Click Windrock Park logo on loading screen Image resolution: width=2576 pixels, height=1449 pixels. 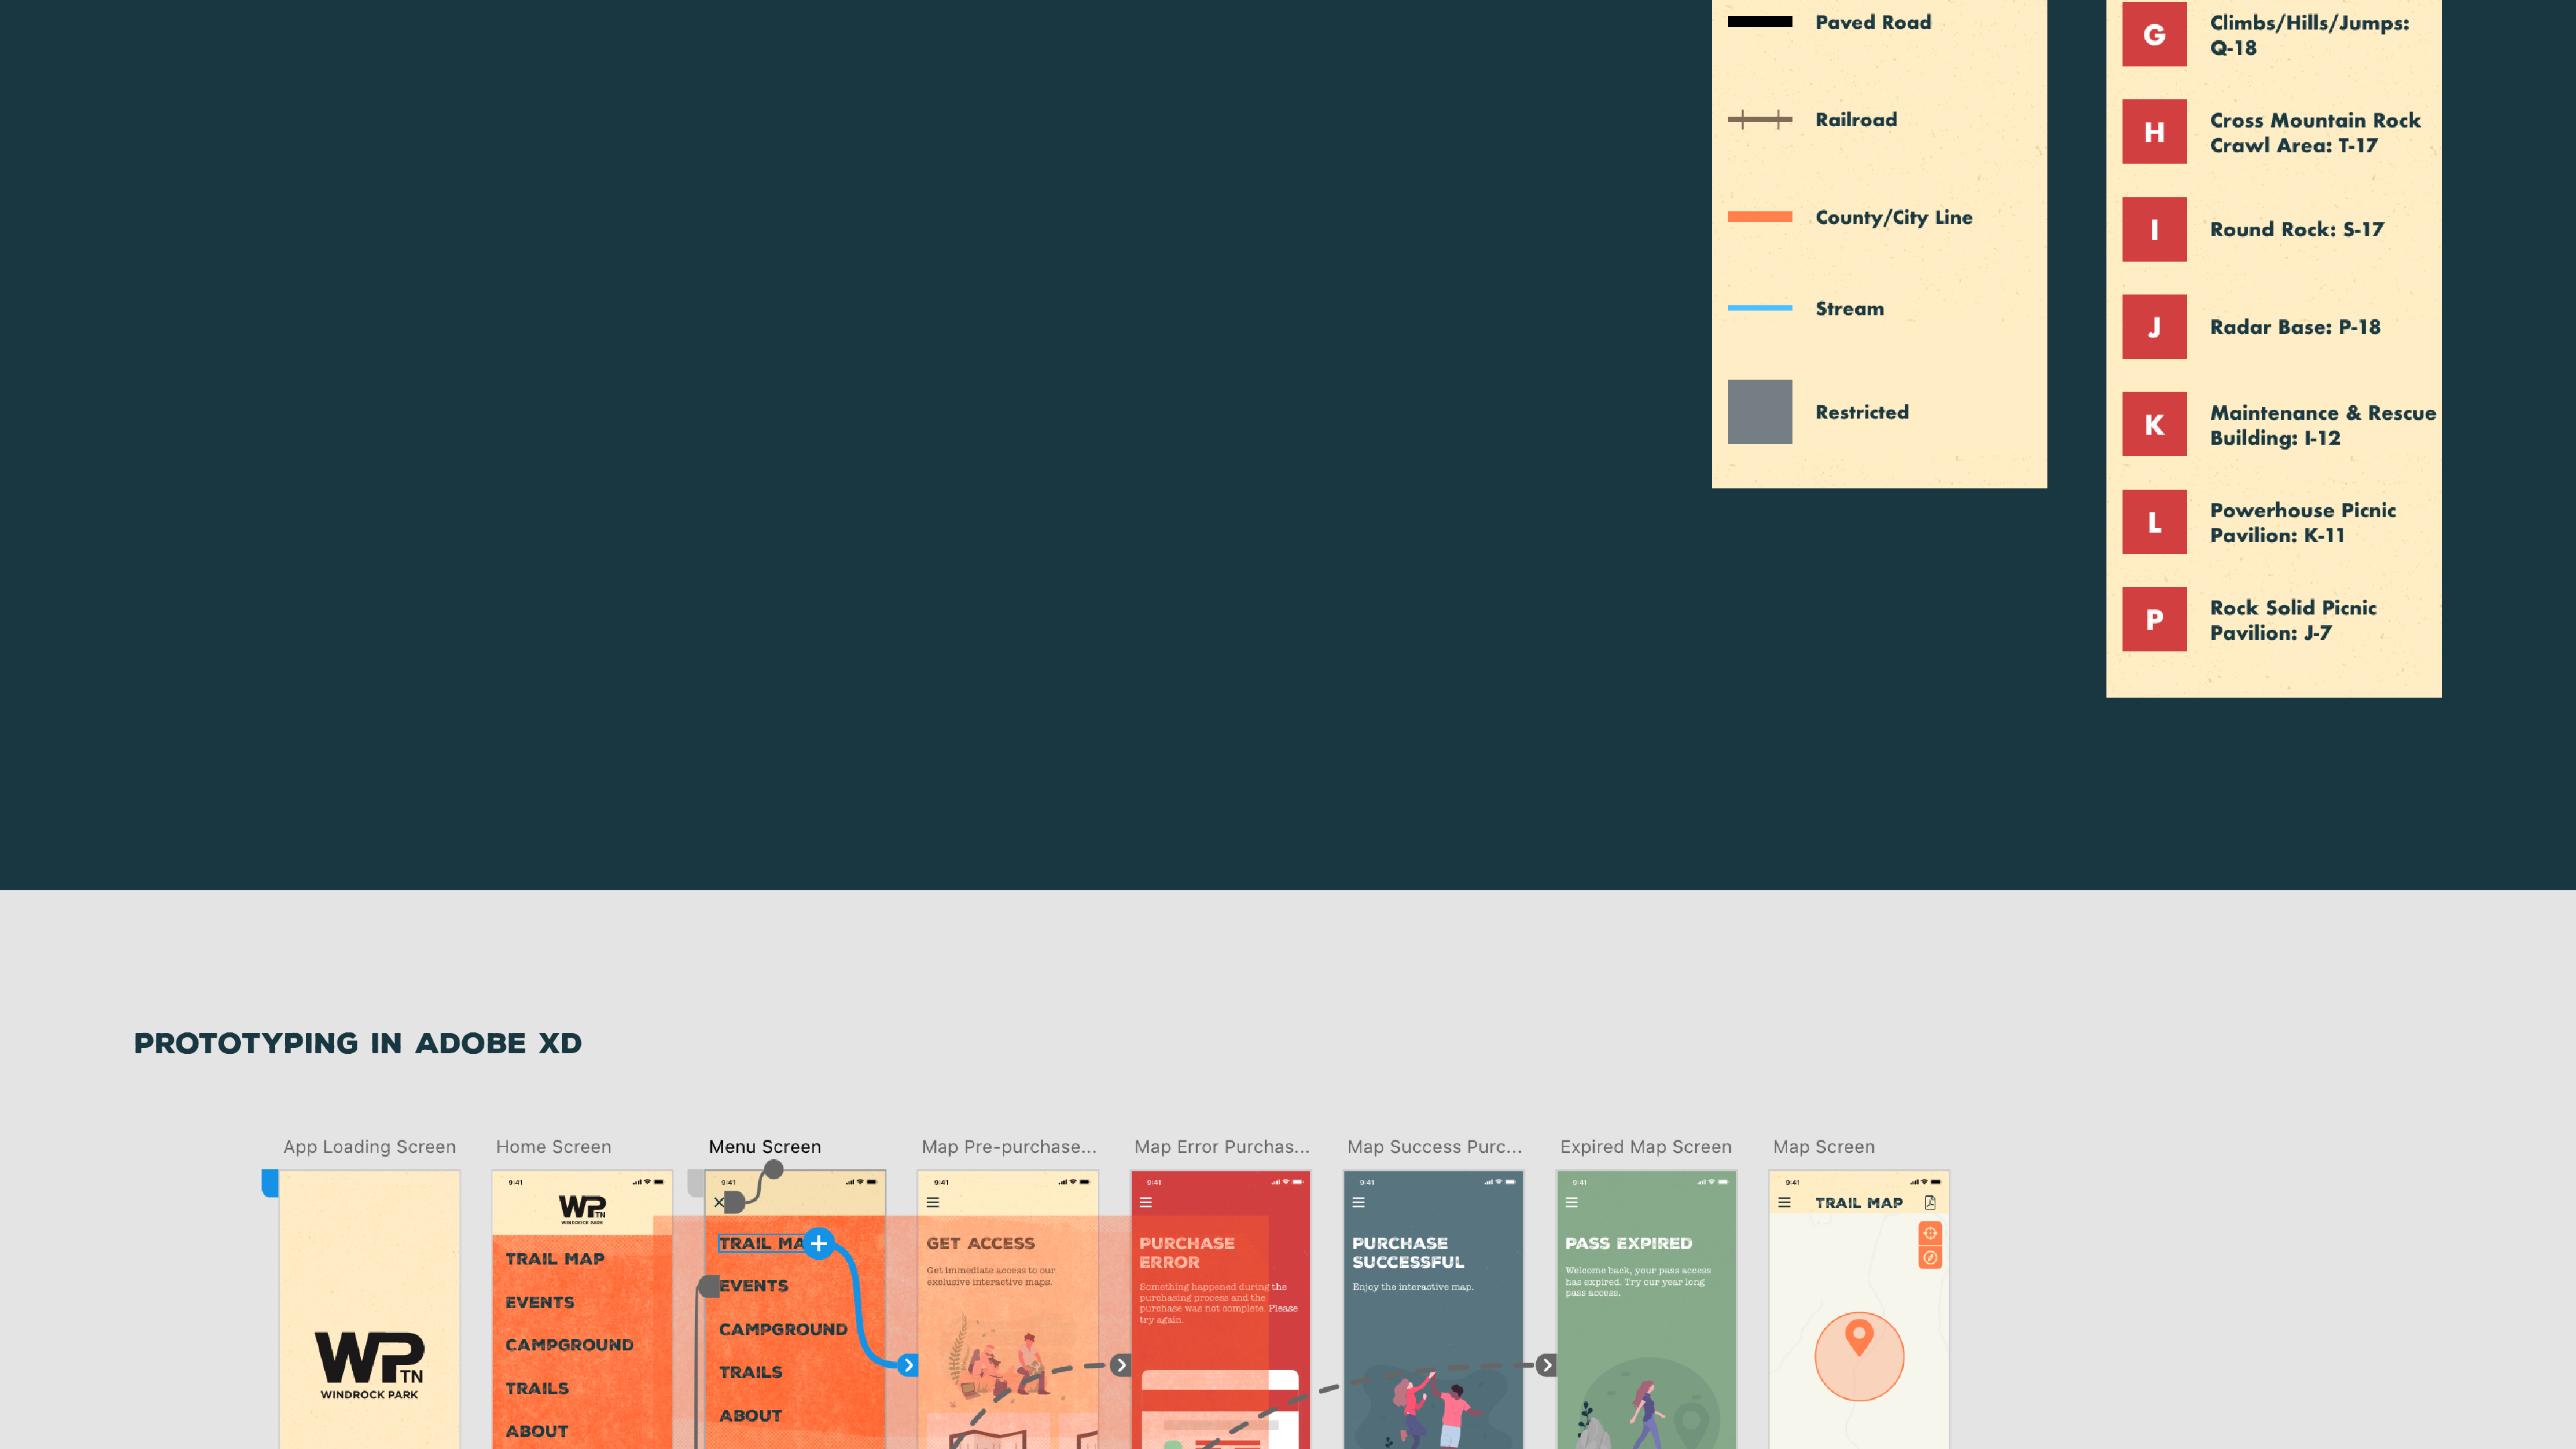369,1364
